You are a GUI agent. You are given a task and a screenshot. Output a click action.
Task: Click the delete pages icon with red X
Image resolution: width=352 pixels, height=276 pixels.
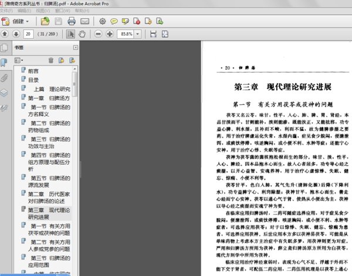(137, 22)
